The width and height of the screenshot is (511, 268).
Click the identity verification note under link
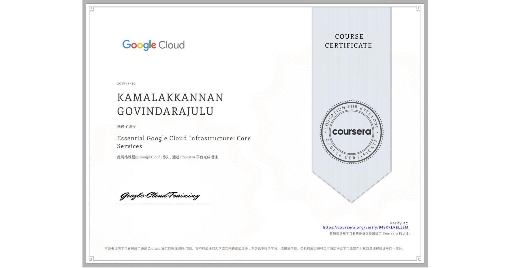(x=370, y=233)
